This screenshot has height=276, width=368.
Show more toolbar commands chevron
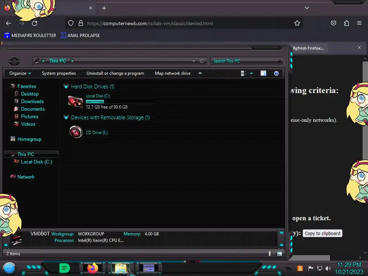(200, 73)
